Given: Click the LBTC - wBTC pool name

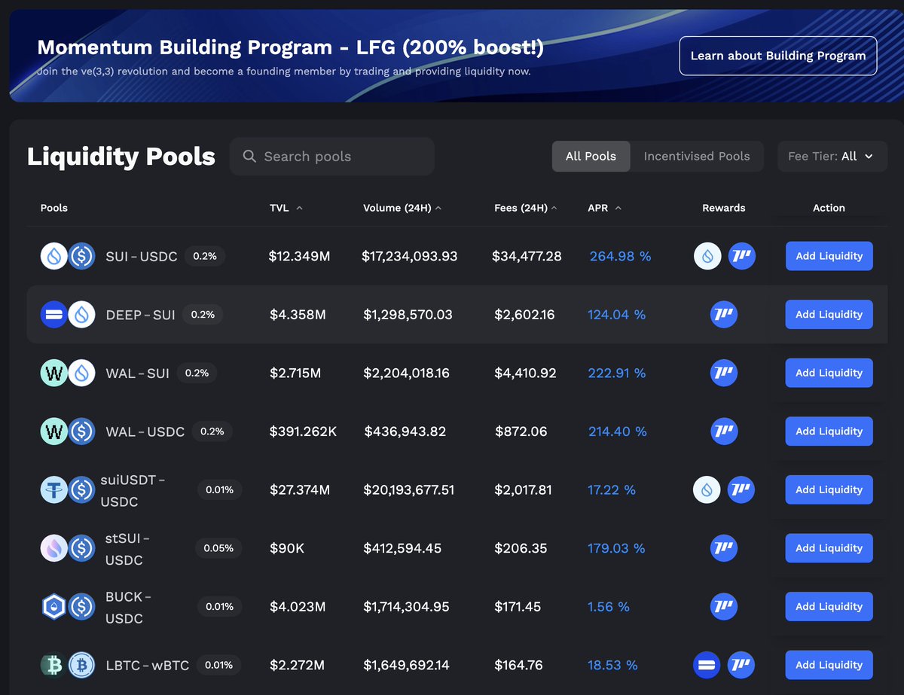Looking at the screenshot, I should (x=148, y=665).
